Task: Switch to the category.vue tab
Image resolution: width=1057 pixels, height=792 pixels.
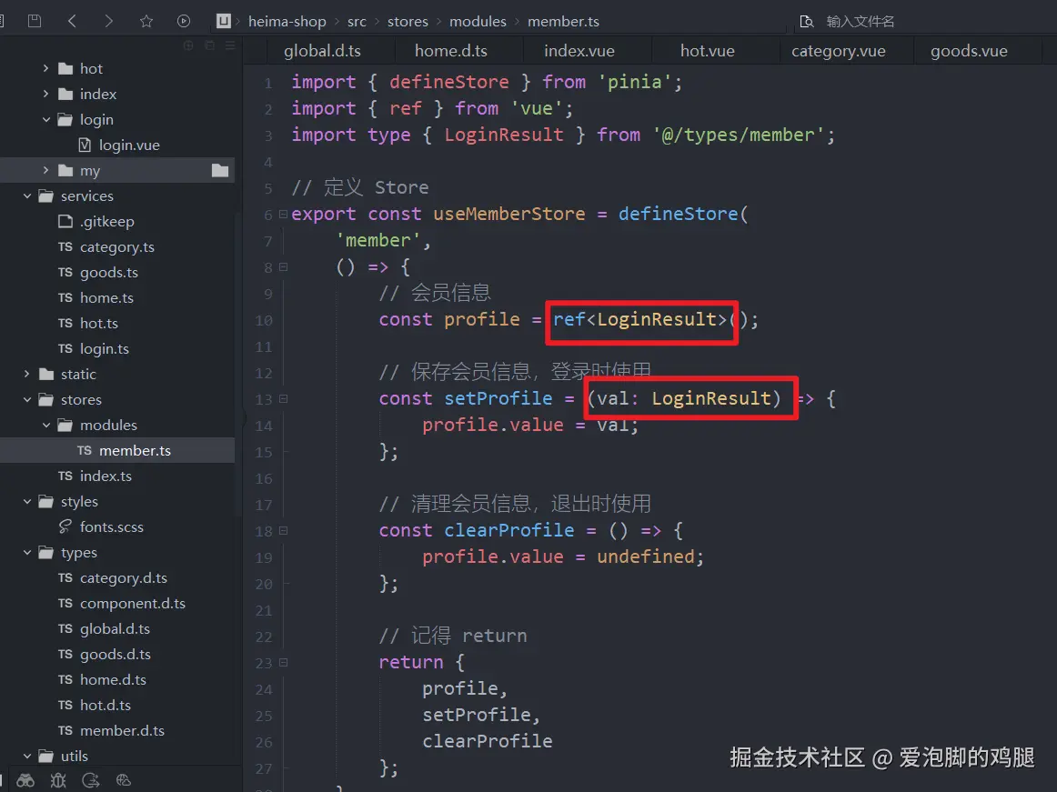Action: [x=839, y=51]
